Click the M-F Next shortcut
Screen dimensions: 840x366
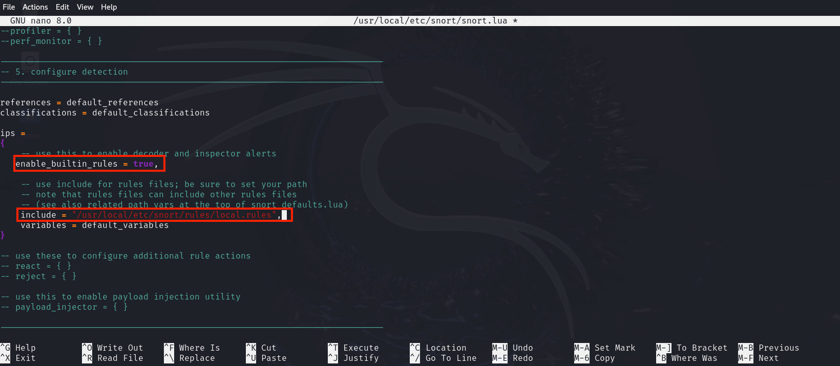759,358
